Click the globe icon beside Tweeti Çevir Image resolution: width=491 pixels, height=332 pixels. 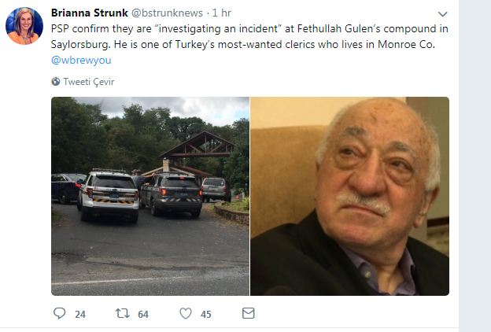(x=56, y=82)
